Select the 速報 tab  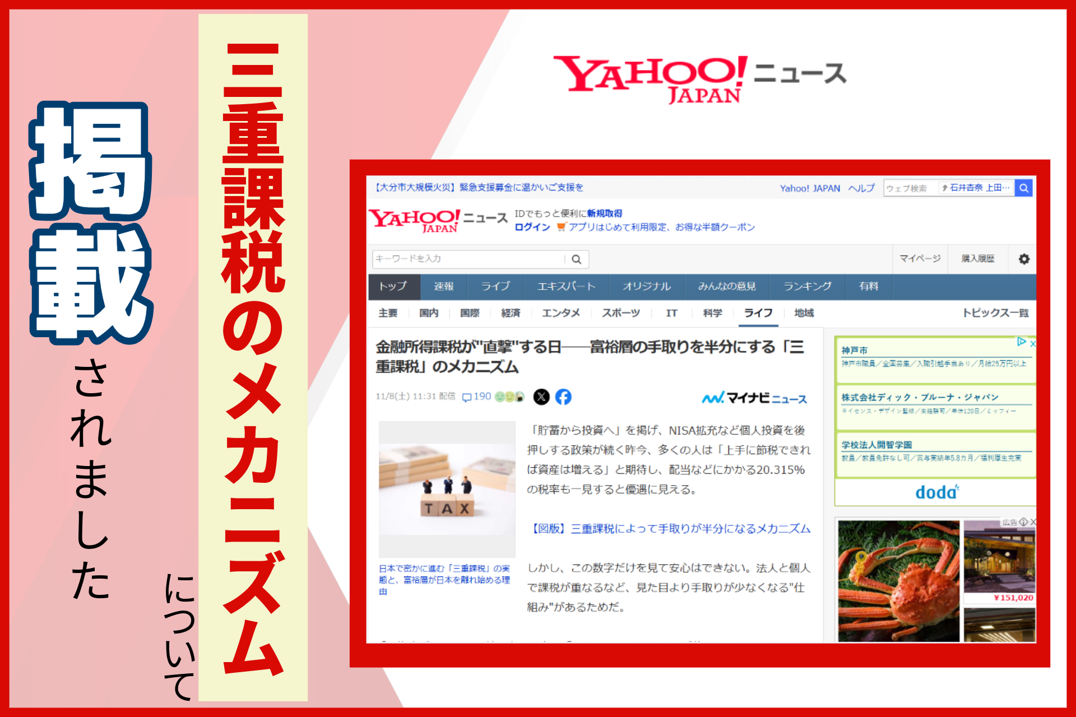(x=444, y=286)
